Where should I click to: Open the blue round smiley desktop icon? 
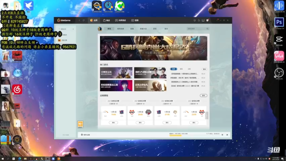[17, 74]
